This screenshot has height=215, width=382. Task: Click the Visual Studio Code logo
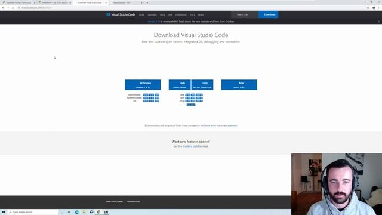pos(121,14)
